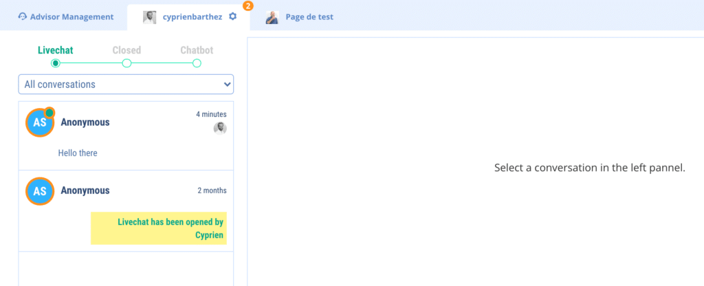Click the Page de test avatar icon

272,17
